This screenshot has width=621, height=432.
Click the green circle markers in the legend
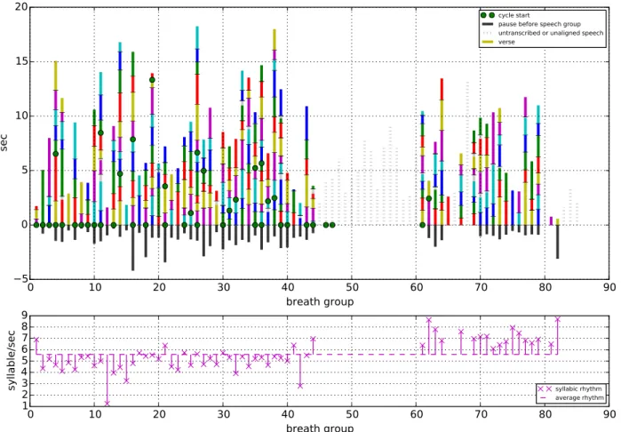(488, 15)
